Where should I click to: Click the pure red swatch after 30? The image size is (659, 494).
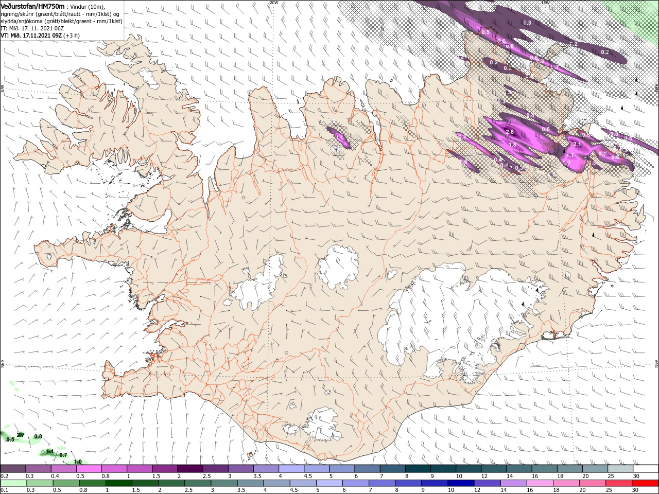coord(645,483)
